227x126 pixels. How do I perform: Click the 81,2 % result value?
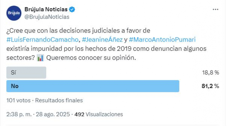tap(210, 86)
